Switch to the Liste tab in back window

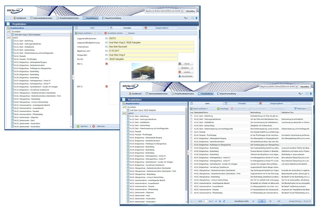coord(92,28)
